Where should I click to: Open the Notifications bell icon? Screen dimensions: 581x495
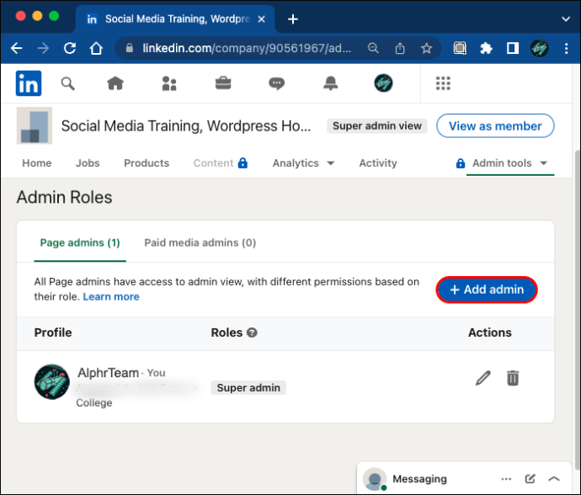[330, 83]
